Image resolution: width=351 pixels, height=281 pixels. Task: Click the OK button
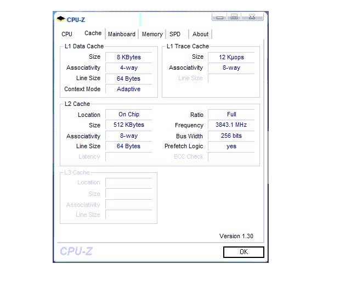244,252
